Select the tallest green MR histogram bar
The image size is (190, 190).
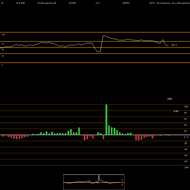[x=106, y=120]
